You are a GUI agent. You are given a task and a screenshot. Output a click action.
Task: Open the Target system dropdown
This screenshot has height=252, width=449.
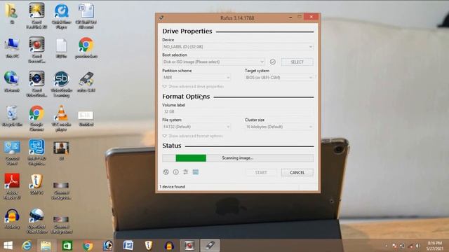[279, 78]
